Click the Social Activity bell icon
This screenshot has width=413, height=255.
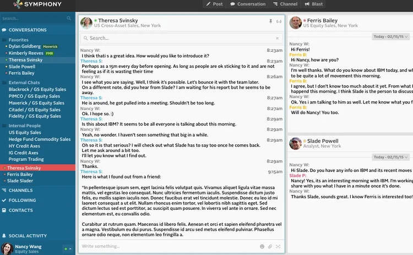click(x=4, y=236)
